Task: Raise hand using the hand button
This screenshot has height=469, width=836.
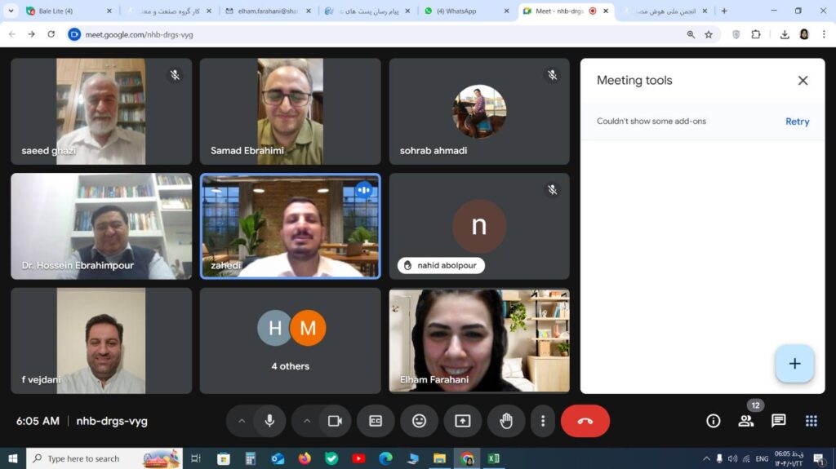Action: pos(506,421)
